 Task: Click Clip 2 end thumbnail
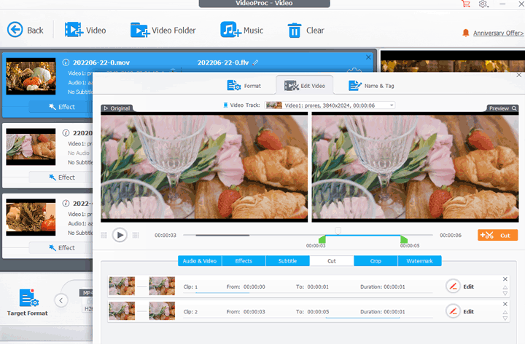point(162,311)
